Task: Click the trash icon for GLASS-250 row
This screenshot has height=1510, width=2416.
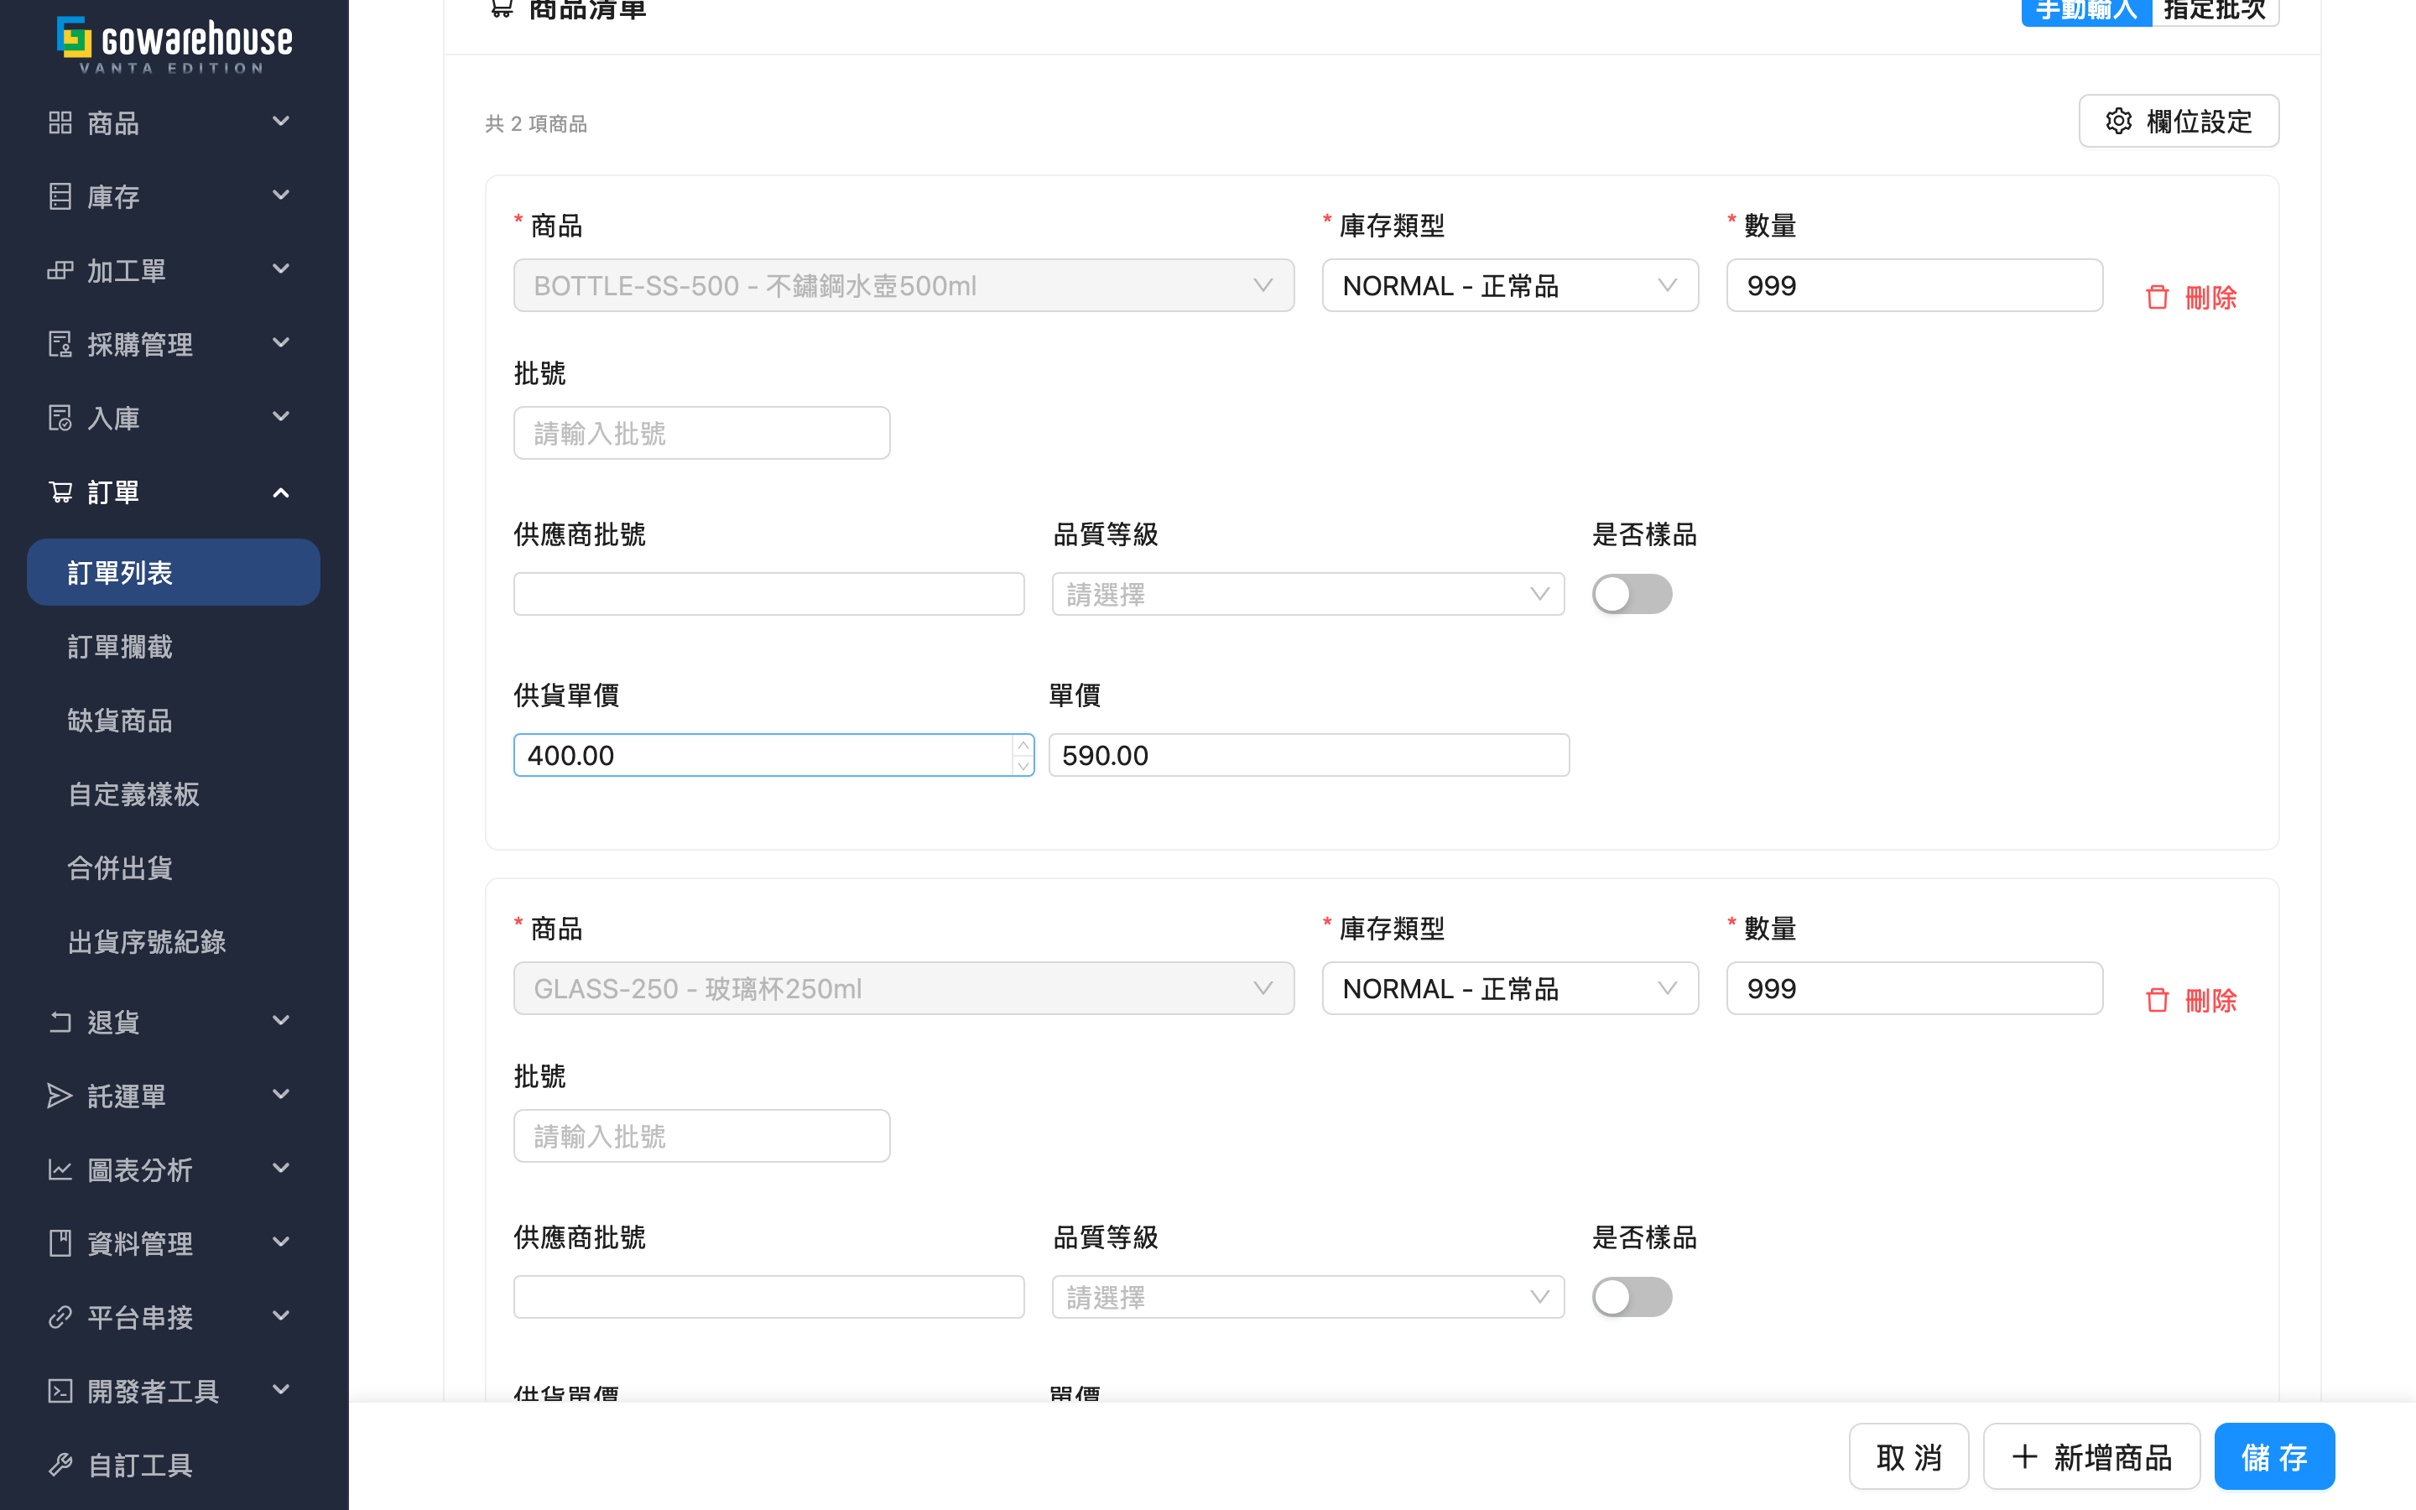Action: click(x=2157, y=1001)
